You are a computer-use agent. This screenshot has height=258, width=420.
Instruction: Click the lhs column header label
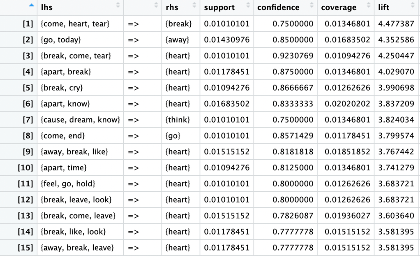point(47,7)
